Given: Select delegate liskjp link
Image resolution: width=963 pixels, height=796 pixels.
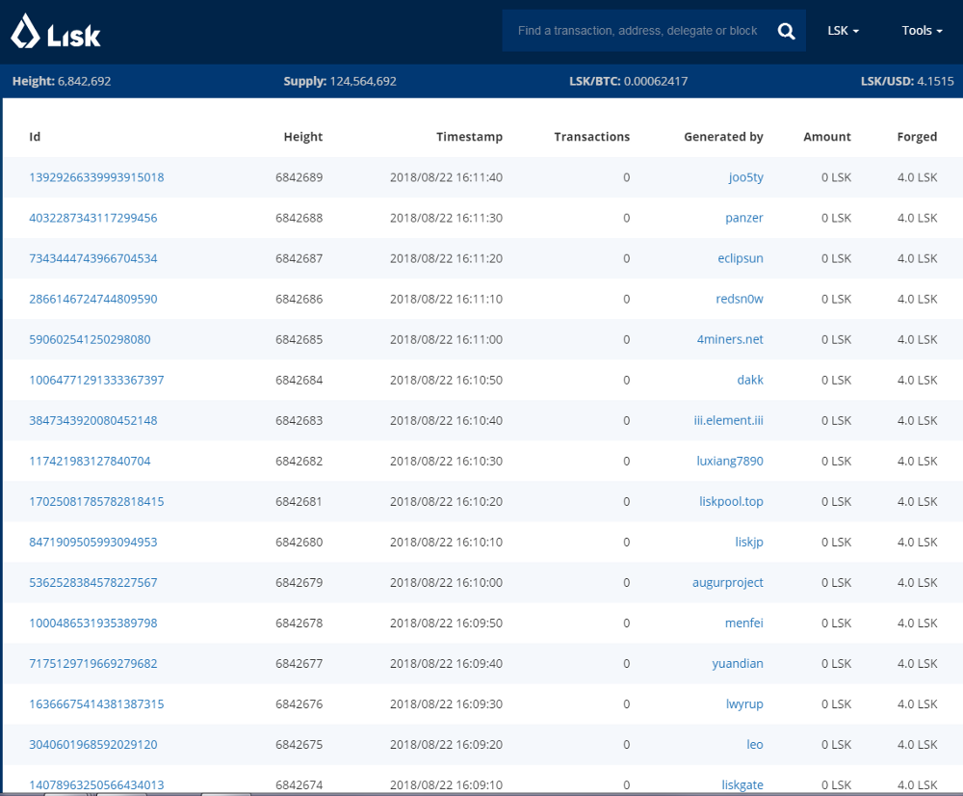Looking at the screenshot, I should pos(748,543).
